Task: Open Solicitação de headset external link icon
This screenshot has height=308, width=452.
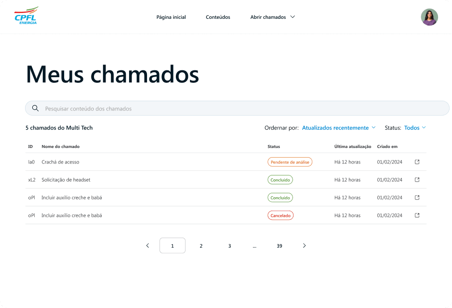Action: [417, 180]
